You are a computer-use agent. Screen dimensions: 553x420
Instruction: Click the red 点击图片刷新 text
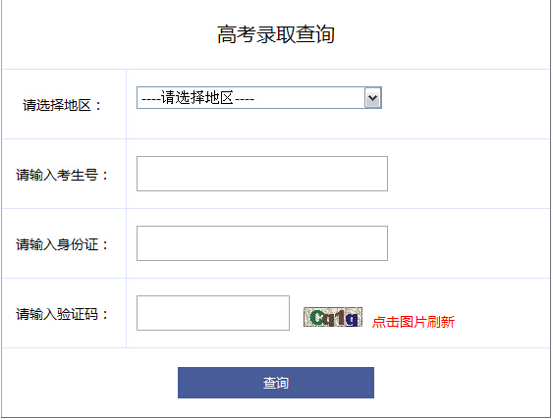click(x=414, y=322)
